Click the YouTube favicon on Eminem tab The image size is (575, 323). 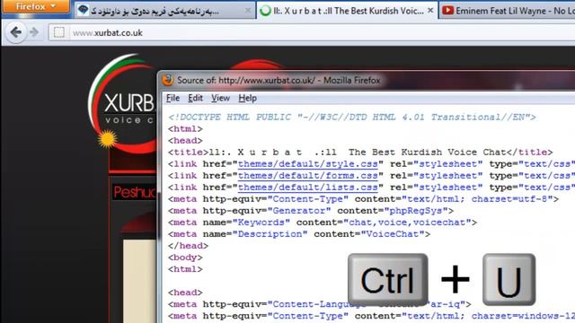[447, 10]
